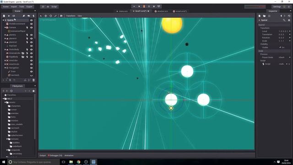Select the arrow select tool in viewport toolbar

coord(41,16)
